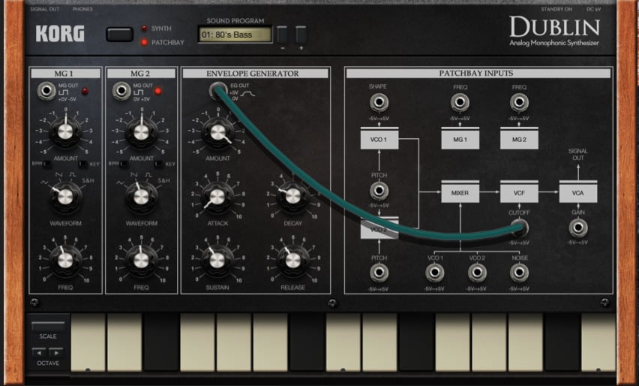Click the MG 1 FREQ knob
639x386 pixels.
[x=65, y=261]
